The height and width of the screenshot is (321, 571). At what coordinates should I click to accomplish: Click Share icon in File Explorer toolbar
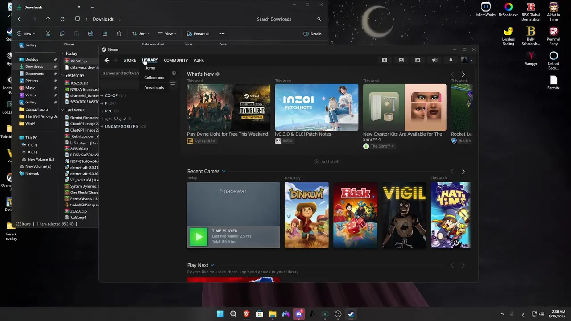point(105,34)
